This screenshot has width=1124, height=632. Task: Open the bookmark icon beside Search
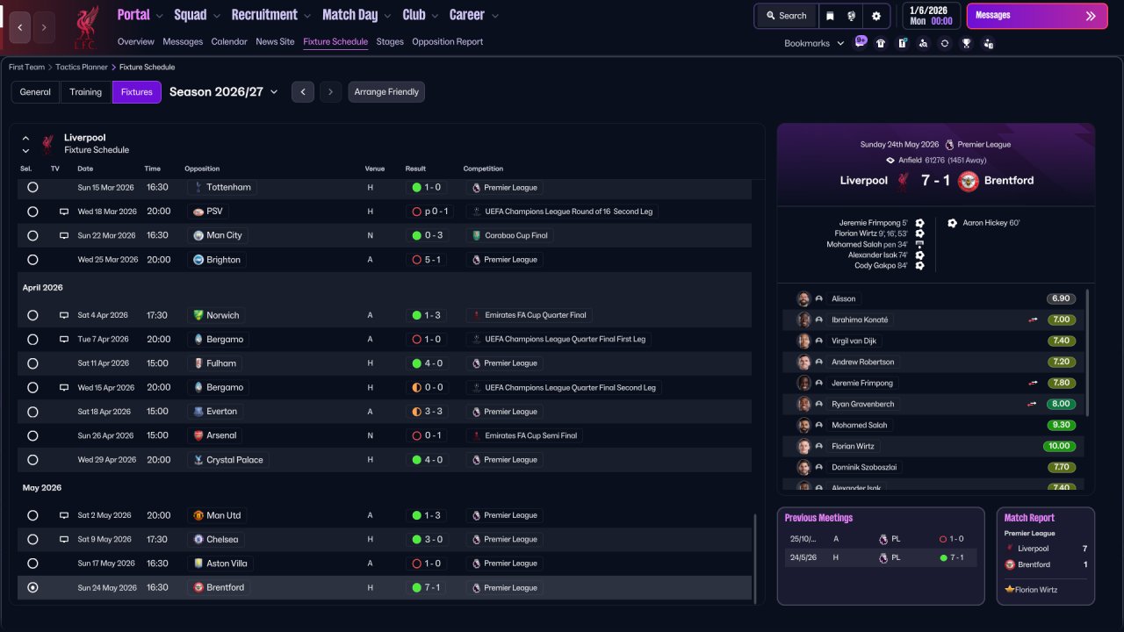[830, 16]
